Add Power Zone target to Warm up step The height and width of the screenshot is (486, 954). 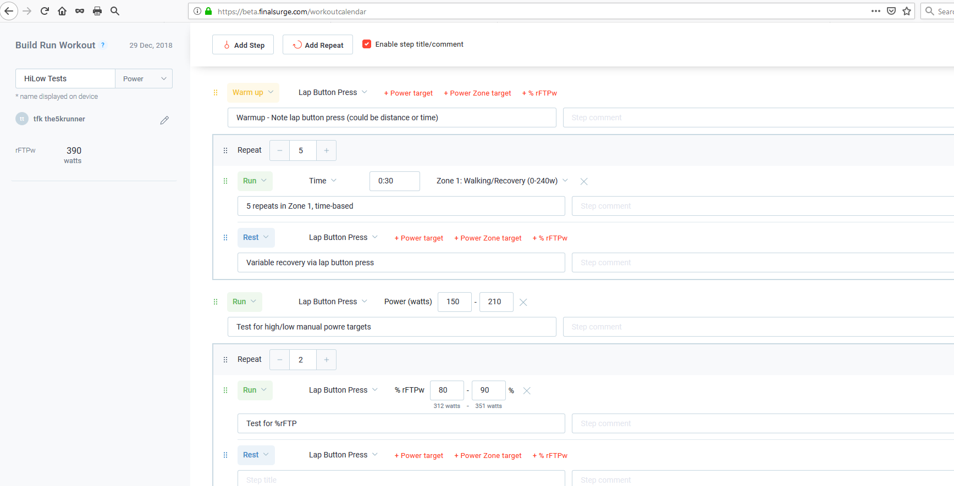pos(477,93)
